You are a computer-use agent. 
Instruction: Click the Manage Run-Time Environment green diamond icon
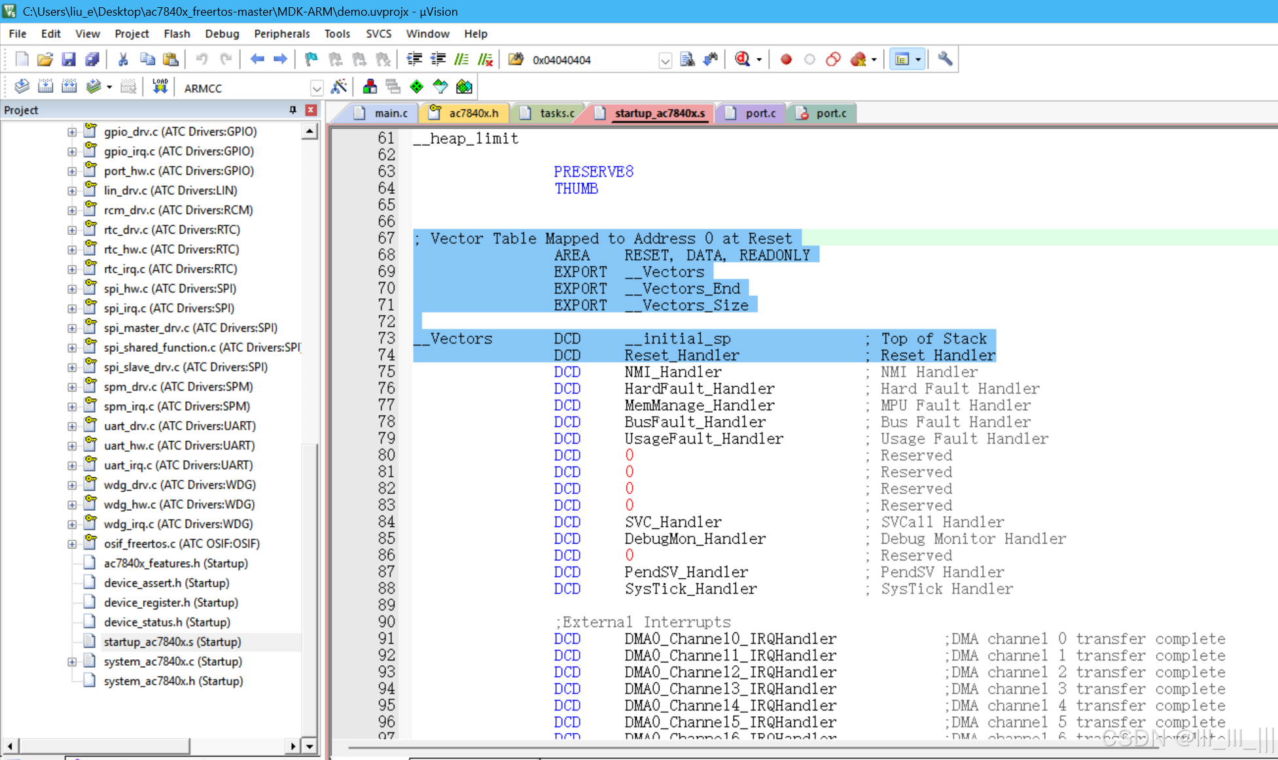click(416, 87)
